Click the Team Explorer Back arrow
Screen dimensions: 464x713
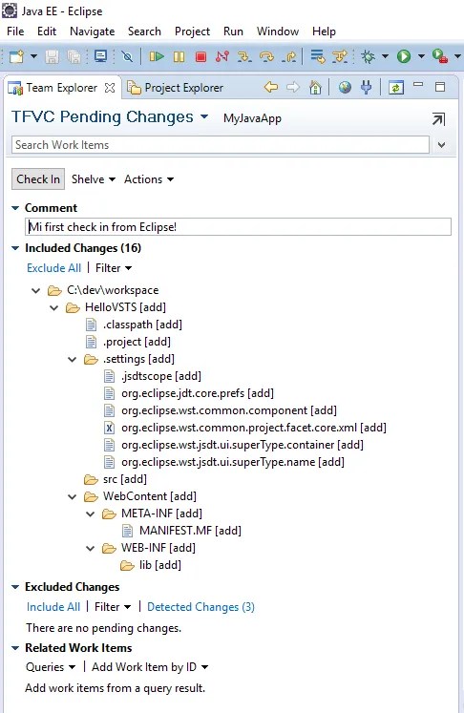click(271, 87)
